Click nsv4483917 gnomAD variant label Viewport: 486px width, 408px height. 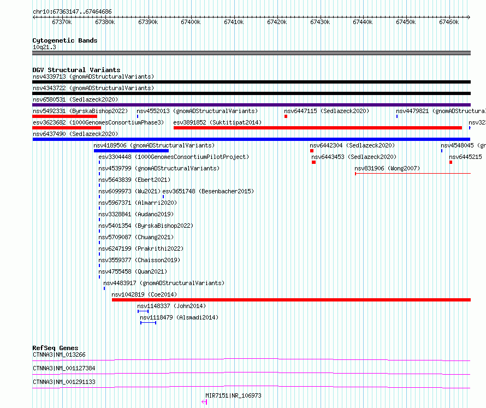tap(164, 283)
